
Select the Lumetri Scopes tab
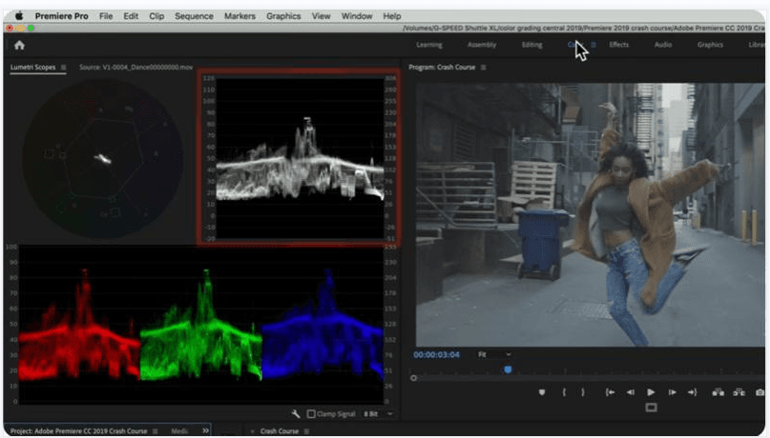pyautogui.click(x=32, y=67)
